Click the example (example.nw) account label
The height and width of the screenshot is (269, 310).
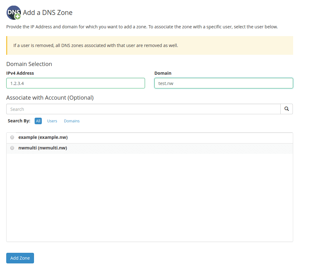point(43,137)
